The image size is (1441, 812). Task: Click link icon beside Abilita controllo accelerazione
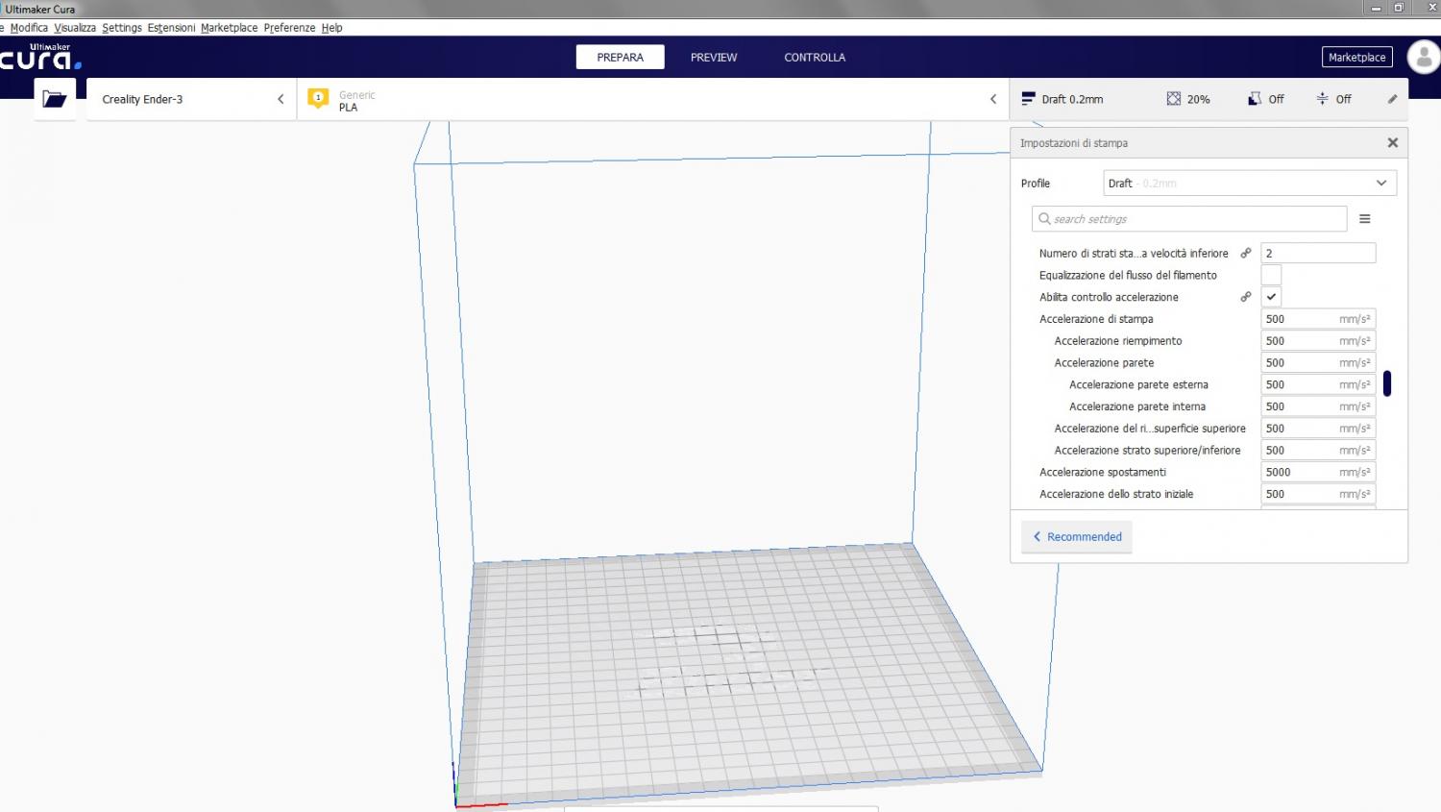(x=1246, y=297)
